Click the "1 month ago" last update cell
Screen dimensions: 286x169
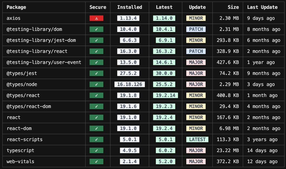coord(262,95)
